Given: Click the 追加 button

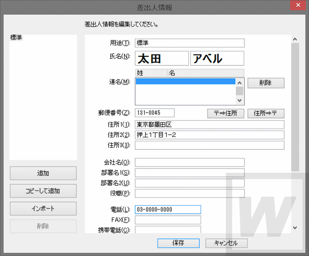Looking at the screenshot, I should click(43, 173).
